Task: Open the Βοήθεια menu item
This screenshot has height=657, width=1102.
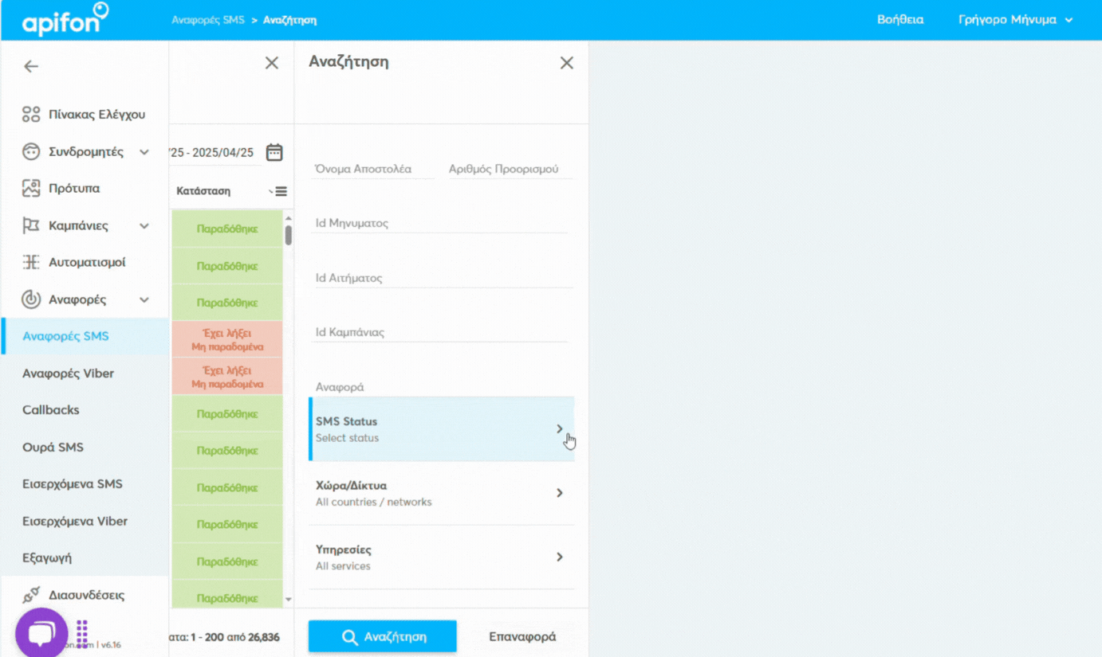Action: tap(899, 19)
